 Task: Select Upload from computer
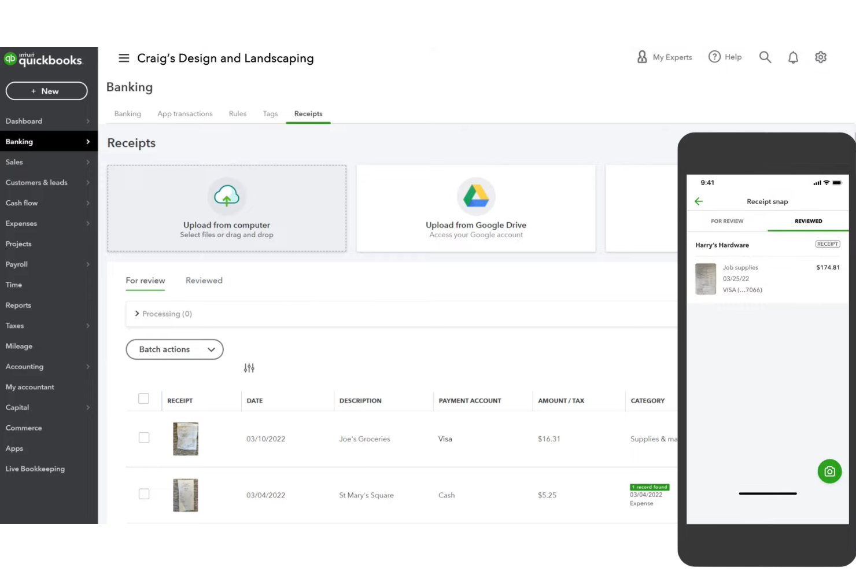click(226, 208)
